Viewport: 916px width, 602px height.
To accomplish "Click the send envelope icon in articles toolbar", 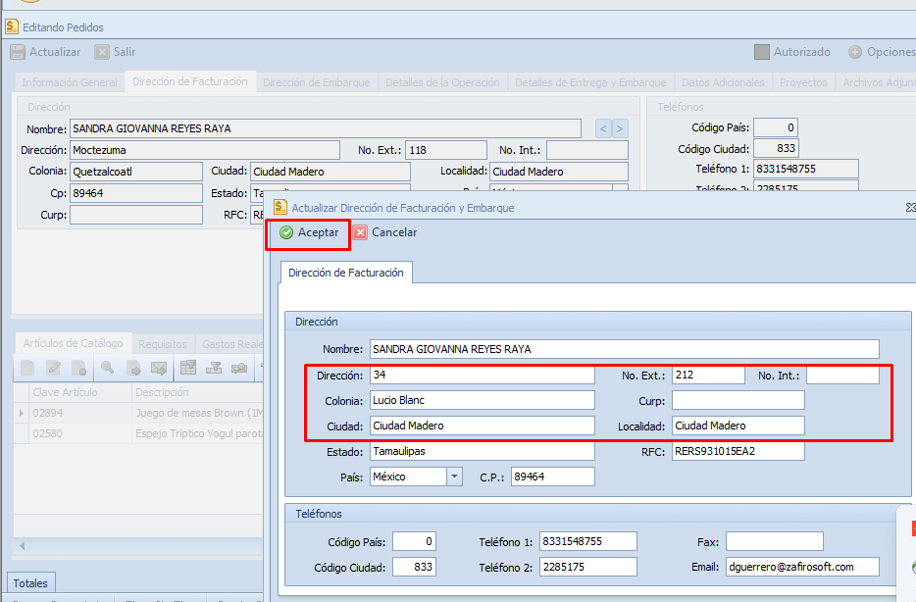I will [159, 369].
